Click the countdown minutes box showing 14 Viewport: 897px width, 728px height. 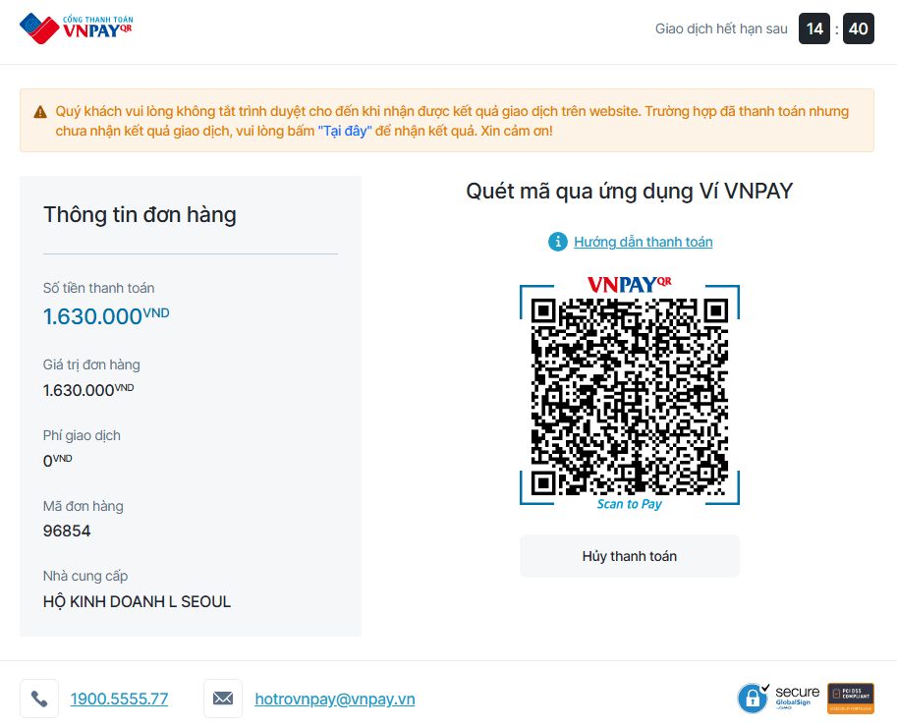[814, 28]
